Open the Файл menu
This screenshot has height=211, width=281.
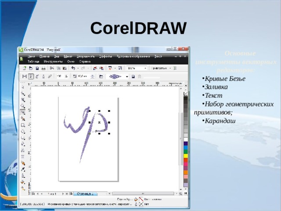click(31, 56)
